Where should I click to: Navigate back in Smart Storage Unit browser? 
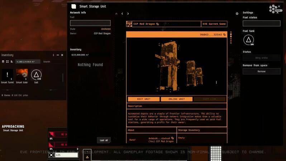click(x=122, y=14)
